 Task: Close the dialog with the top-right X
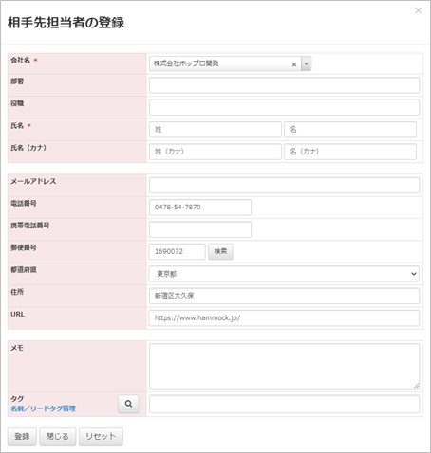(x=418, y=10)
